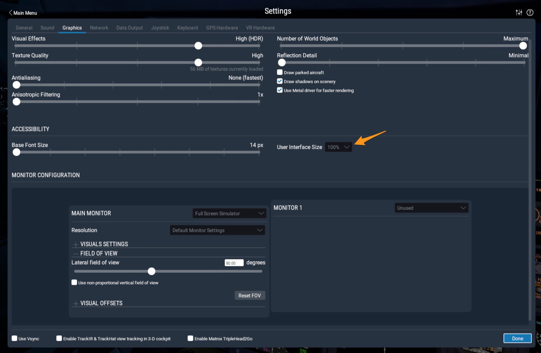The image size is (541, 353).
Task: Change Monitor 1 from Unused via its dropdown
Action: click(x=431, y=208)
